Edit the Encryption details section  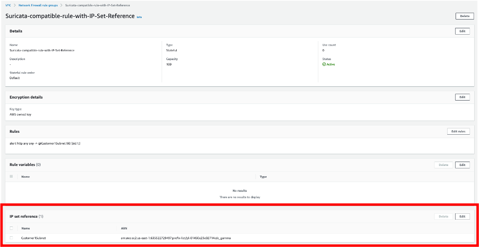tap(462, 97)
